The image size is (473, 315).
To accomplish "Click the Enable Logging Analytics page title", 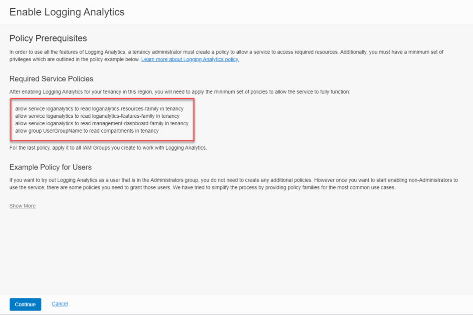I will (x=67, y=12).
